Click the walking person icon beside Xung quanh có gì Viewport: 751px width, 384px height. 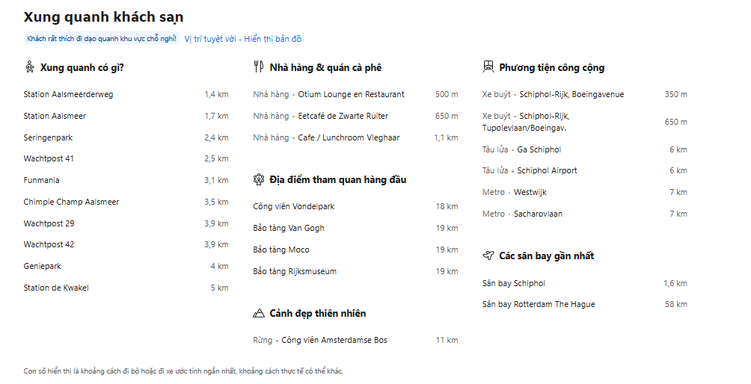point(30,67)
